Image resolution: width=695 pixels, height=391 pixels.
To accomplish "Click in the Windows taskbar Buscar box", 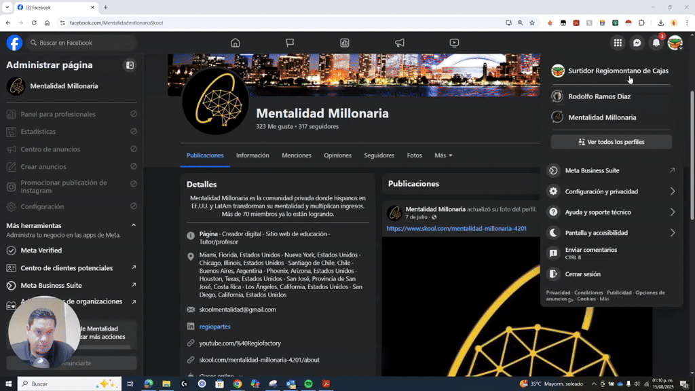I will (x=69, y=384).
